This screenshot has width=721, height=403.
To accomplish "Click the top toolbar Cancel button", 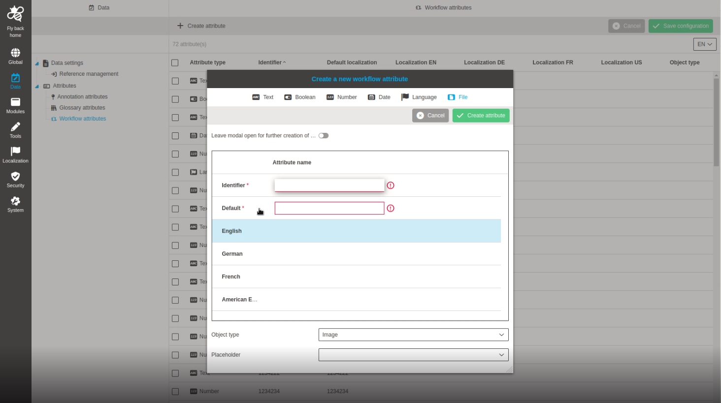I will (626, 26).
